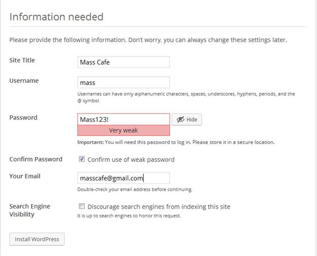Enable the discourage search engines checkbox
The height and width of the screenshot is (256, 317).
point(82,206)
